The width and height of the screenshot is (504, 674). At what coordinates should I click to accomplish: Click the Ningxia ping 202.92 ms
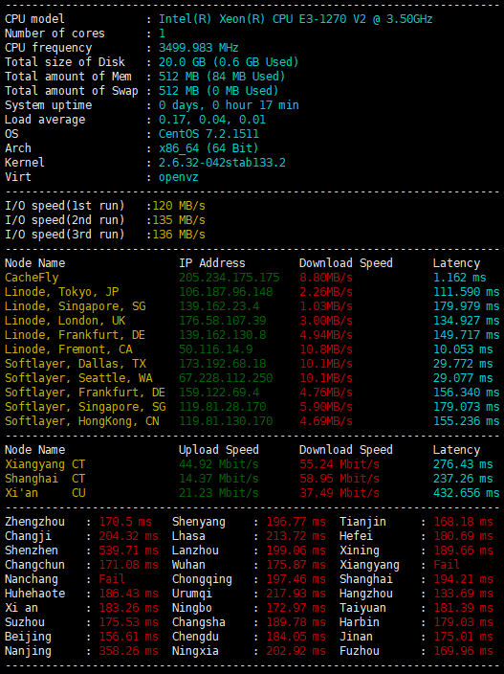tap(296, 651)
